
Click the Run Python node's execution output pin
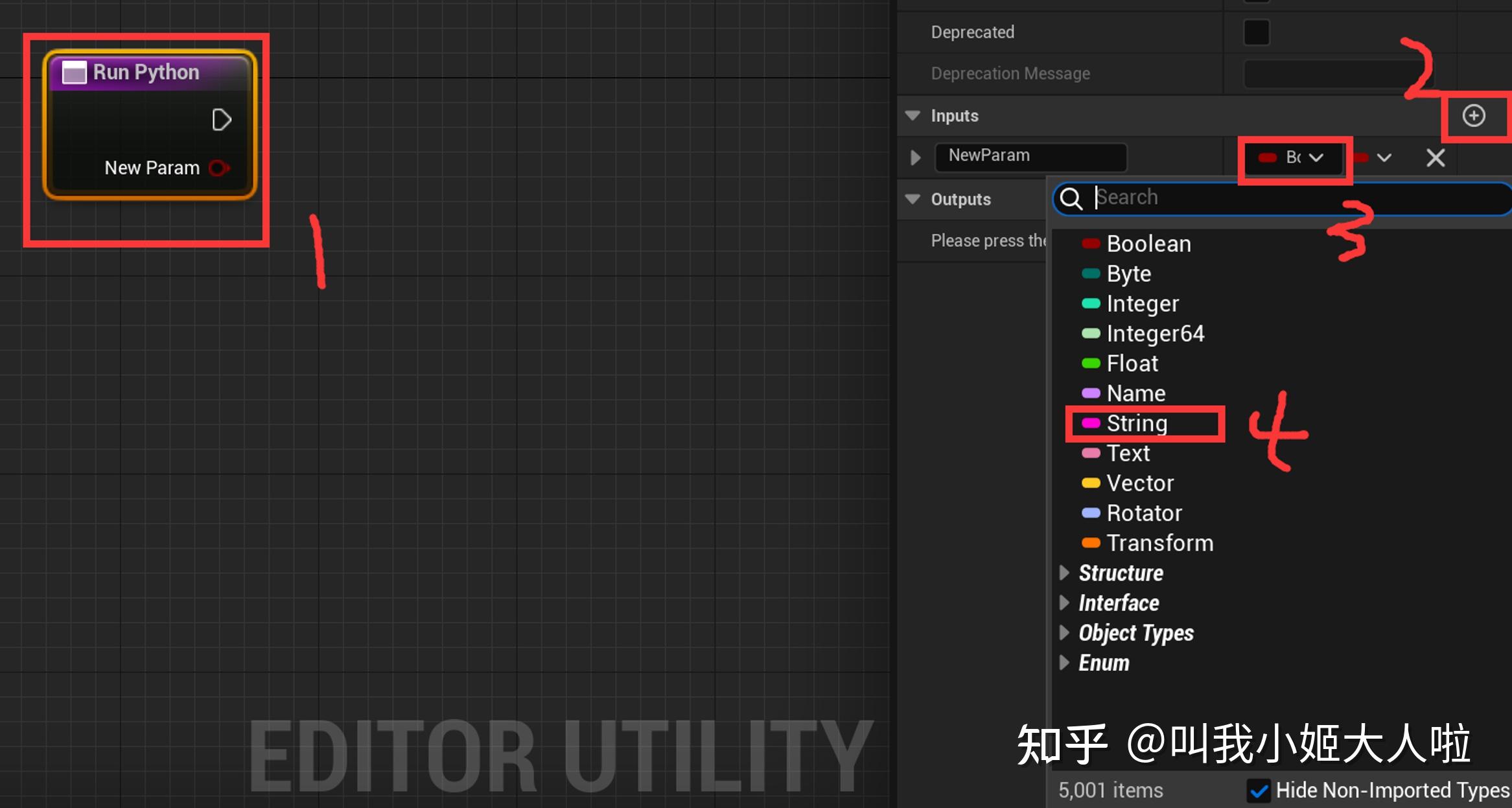tap(221, 120)
